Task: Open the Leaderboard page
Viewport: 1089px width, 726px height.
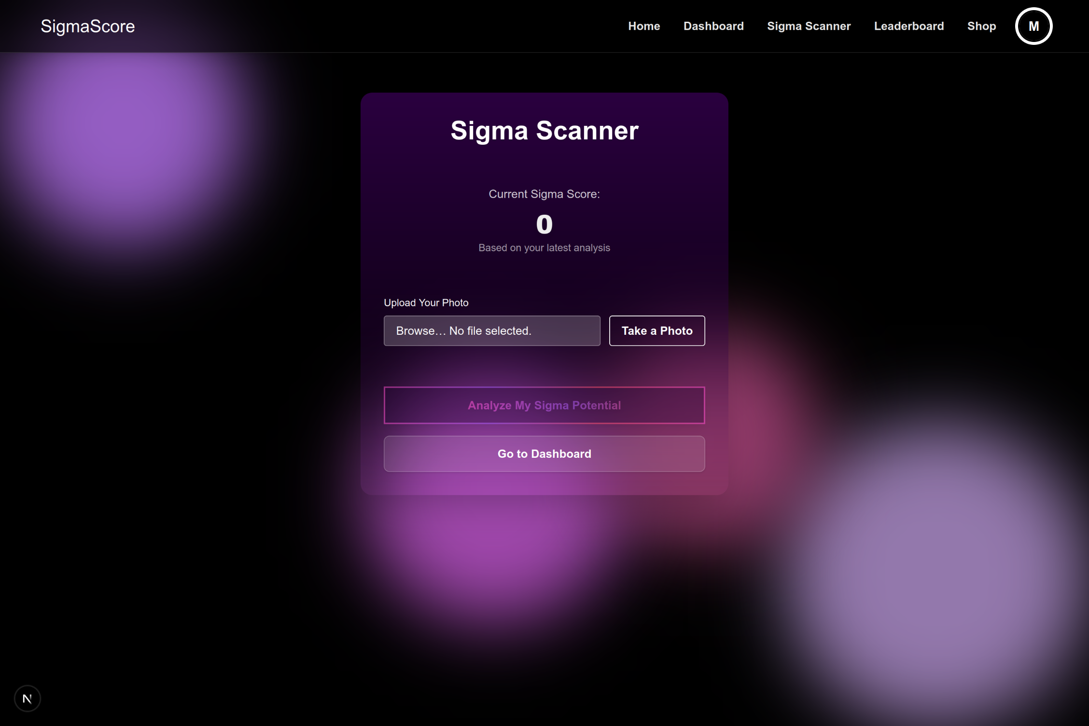Action: coord(908,26)
